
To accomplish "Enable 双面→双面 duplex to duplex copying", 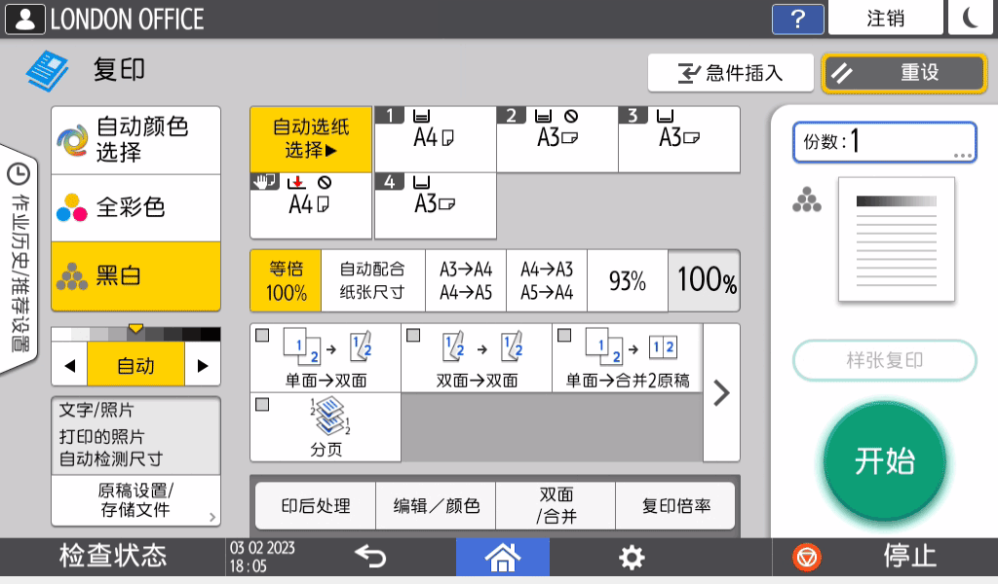I will [477, 357].
